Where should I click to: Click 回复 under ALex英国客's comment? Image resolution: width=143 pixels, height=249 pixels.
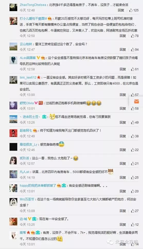point(123,69)
